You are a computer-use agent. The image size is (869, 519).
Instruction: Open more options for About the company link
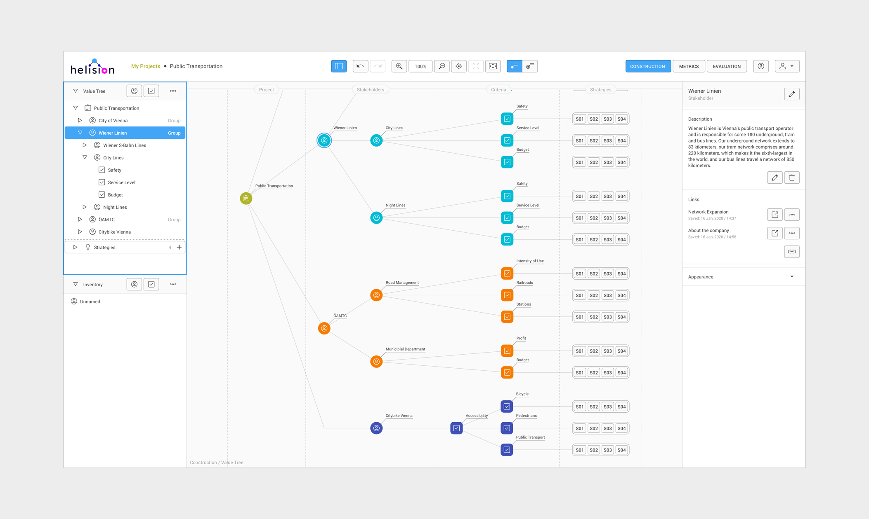tap(791, 233)
